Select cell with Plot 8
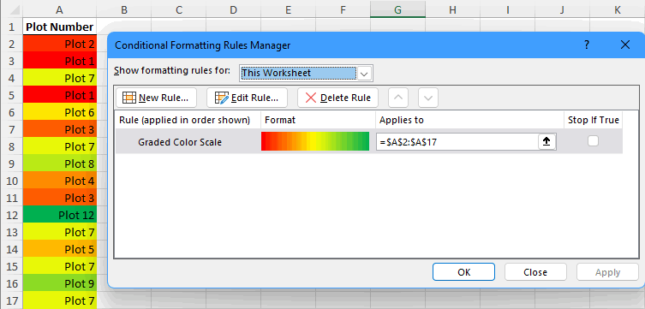 click(x=59, y=163)
